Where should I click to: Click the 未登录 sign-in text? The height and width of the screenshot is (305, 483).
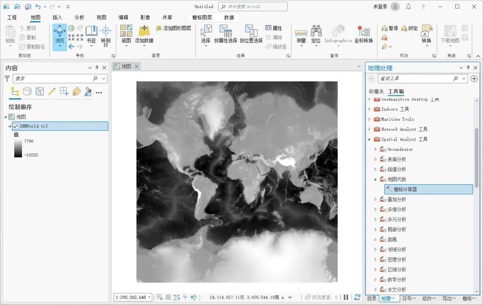coord(380,6)
